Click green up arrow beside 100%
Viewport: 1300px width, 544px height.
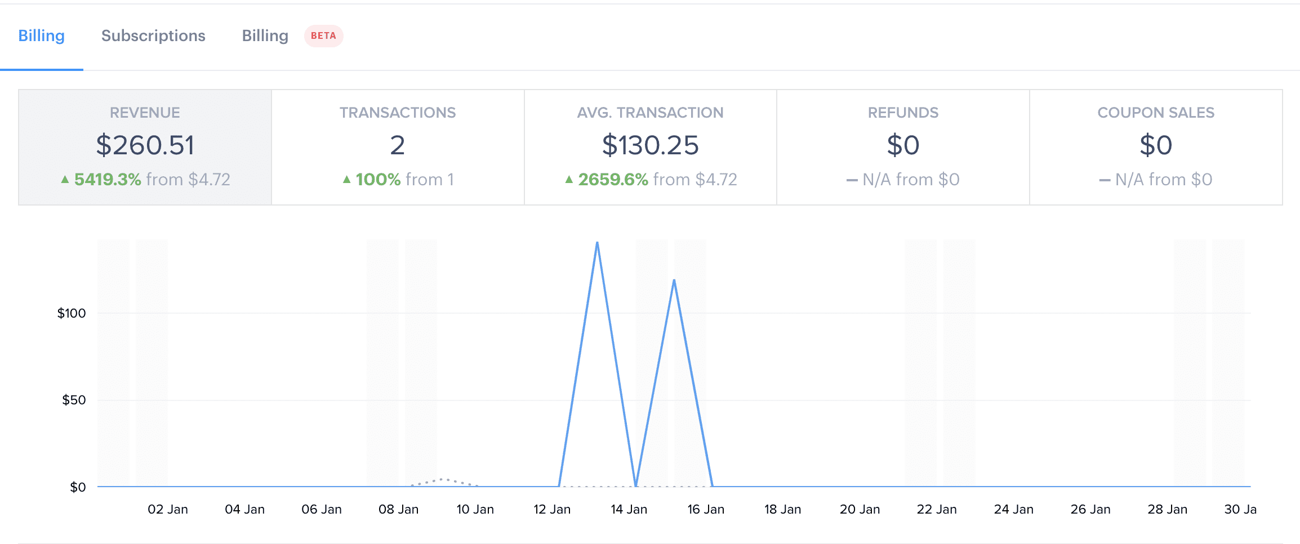(346, 180)
